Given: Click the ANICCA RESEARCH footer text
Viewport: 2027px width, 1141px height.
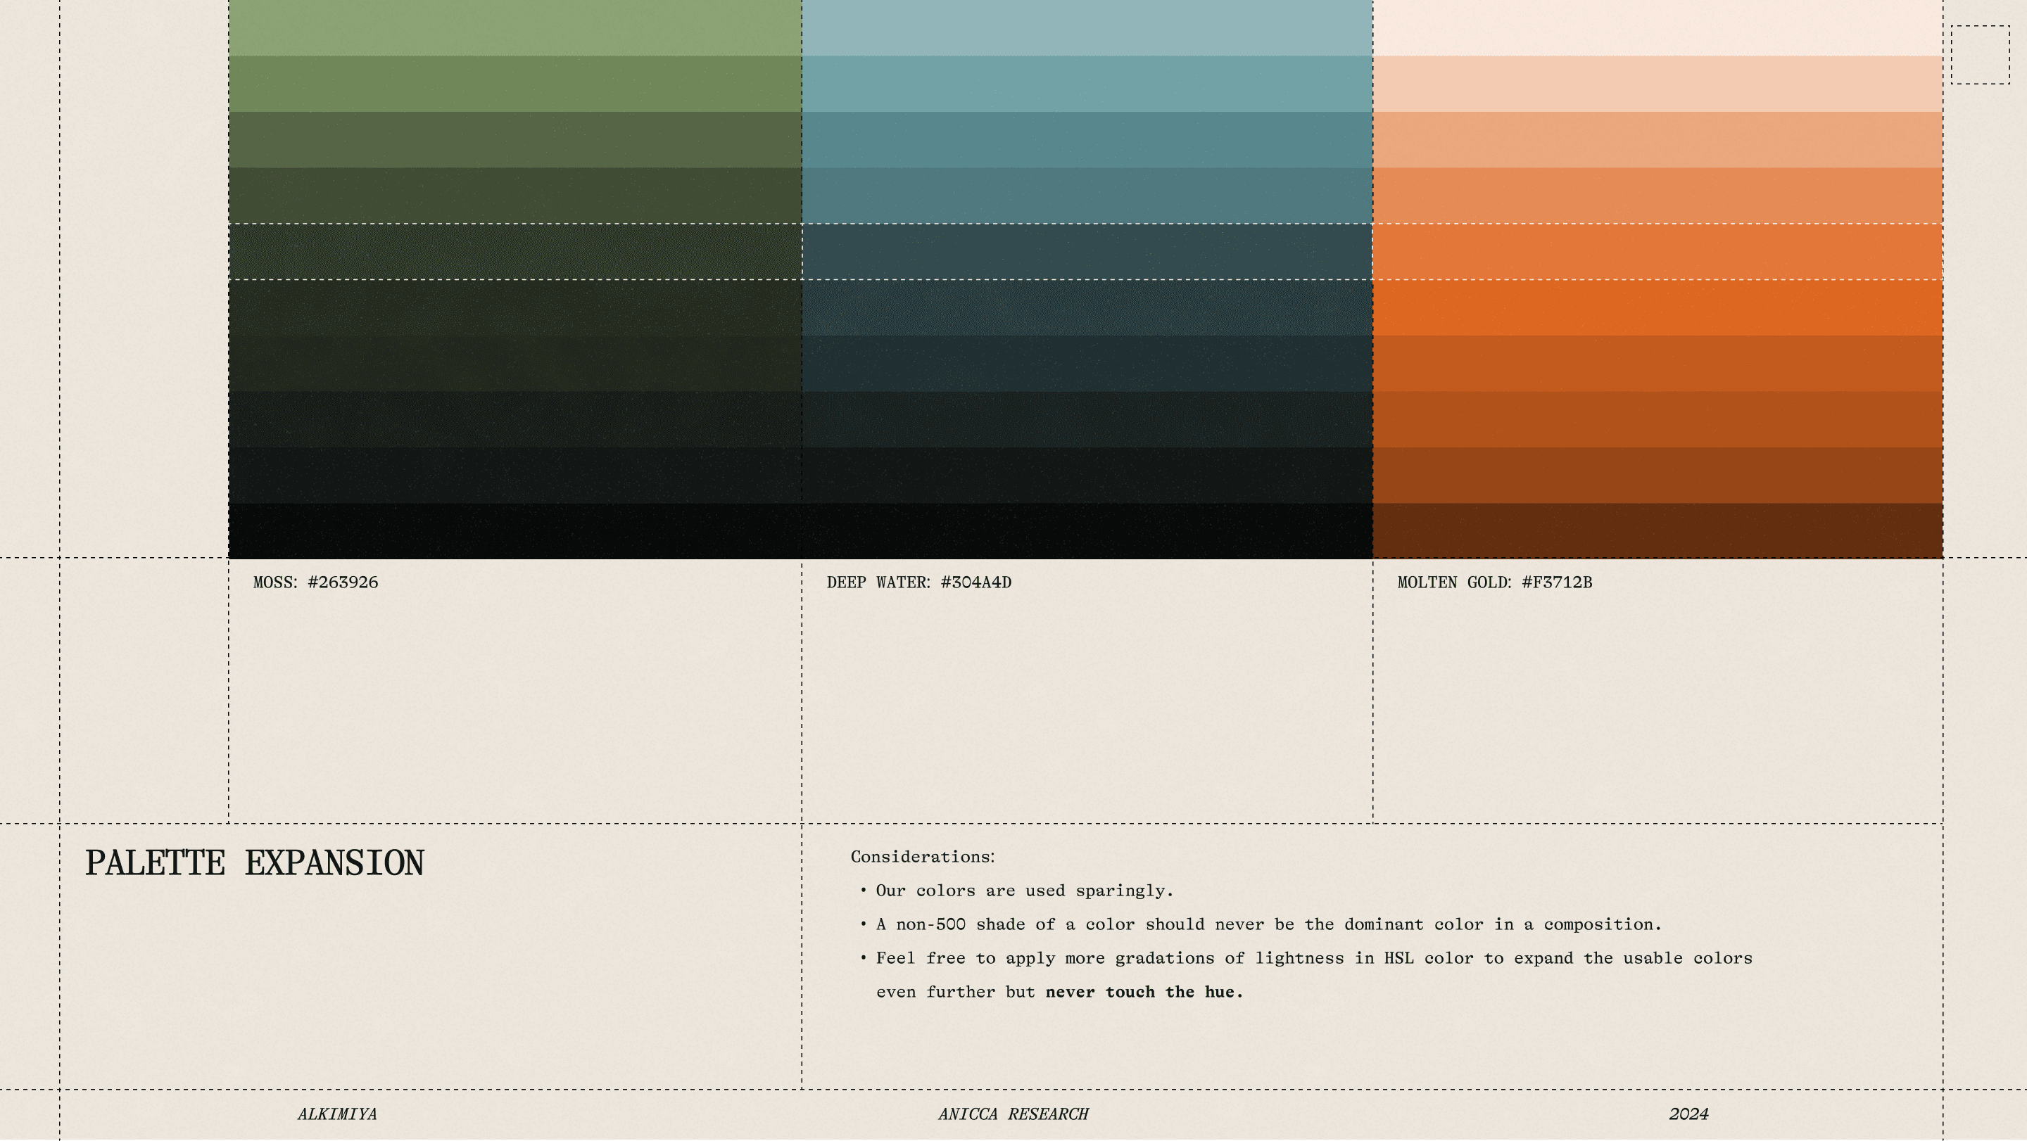Looking at the screenshot, I should pos(1013,1114).
